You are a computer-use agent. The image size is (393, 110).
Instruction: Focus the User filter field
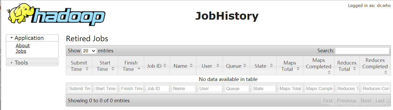(210, 89)
